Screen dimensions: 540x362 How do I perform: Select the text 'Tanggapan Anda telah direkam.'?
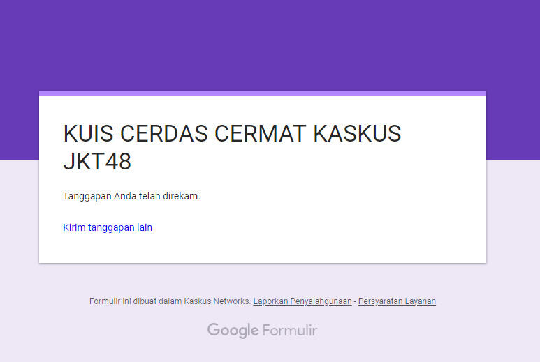coord(131,196)
